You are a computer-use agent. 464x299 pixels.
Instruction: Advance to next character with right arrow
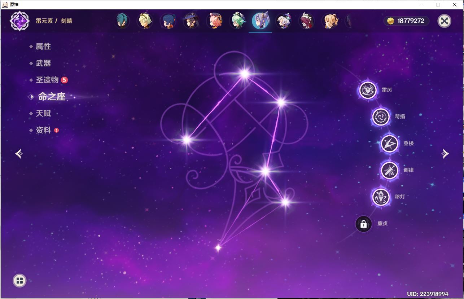445,153
